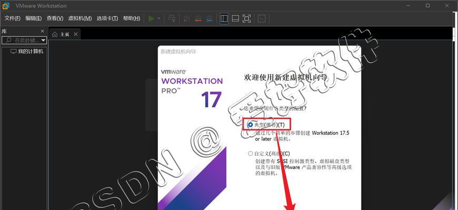Open the 帮助(H) menu

point(132,18)
